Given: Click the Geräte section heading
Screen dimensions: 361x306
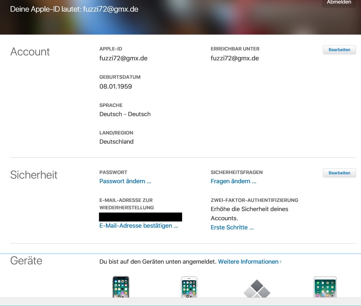Looking at the screenshot, I should click(x=26, y=261).
